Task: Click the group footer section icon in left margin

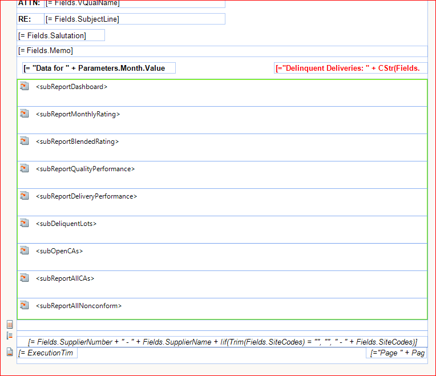Action: point(10,335)
